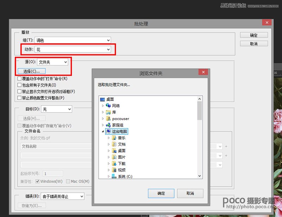Check 包含所有子文件夹(I) option
Screen dimensions: 282x217
click(x=19, y=85)
